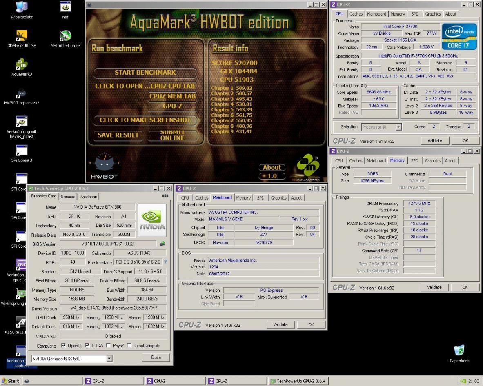Launch the MSI Afterburner desktop icon
This screenshot has height=386, width=483.
(x=65, y=38)
